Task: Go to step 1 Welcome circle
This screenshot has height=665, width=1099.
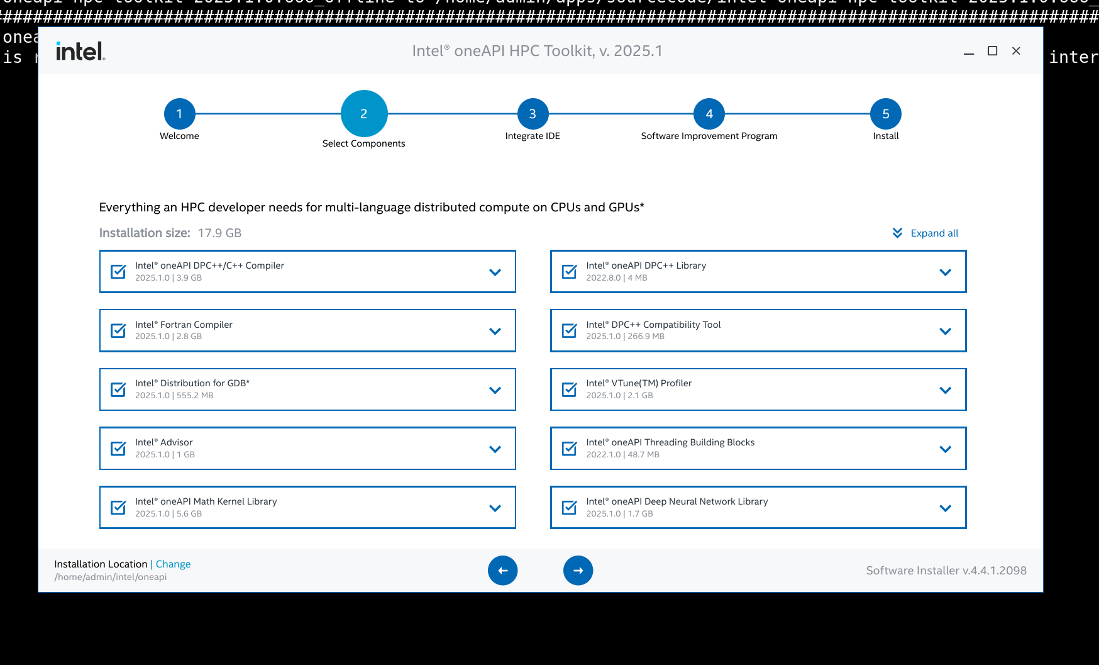Action: coord(179,114)
